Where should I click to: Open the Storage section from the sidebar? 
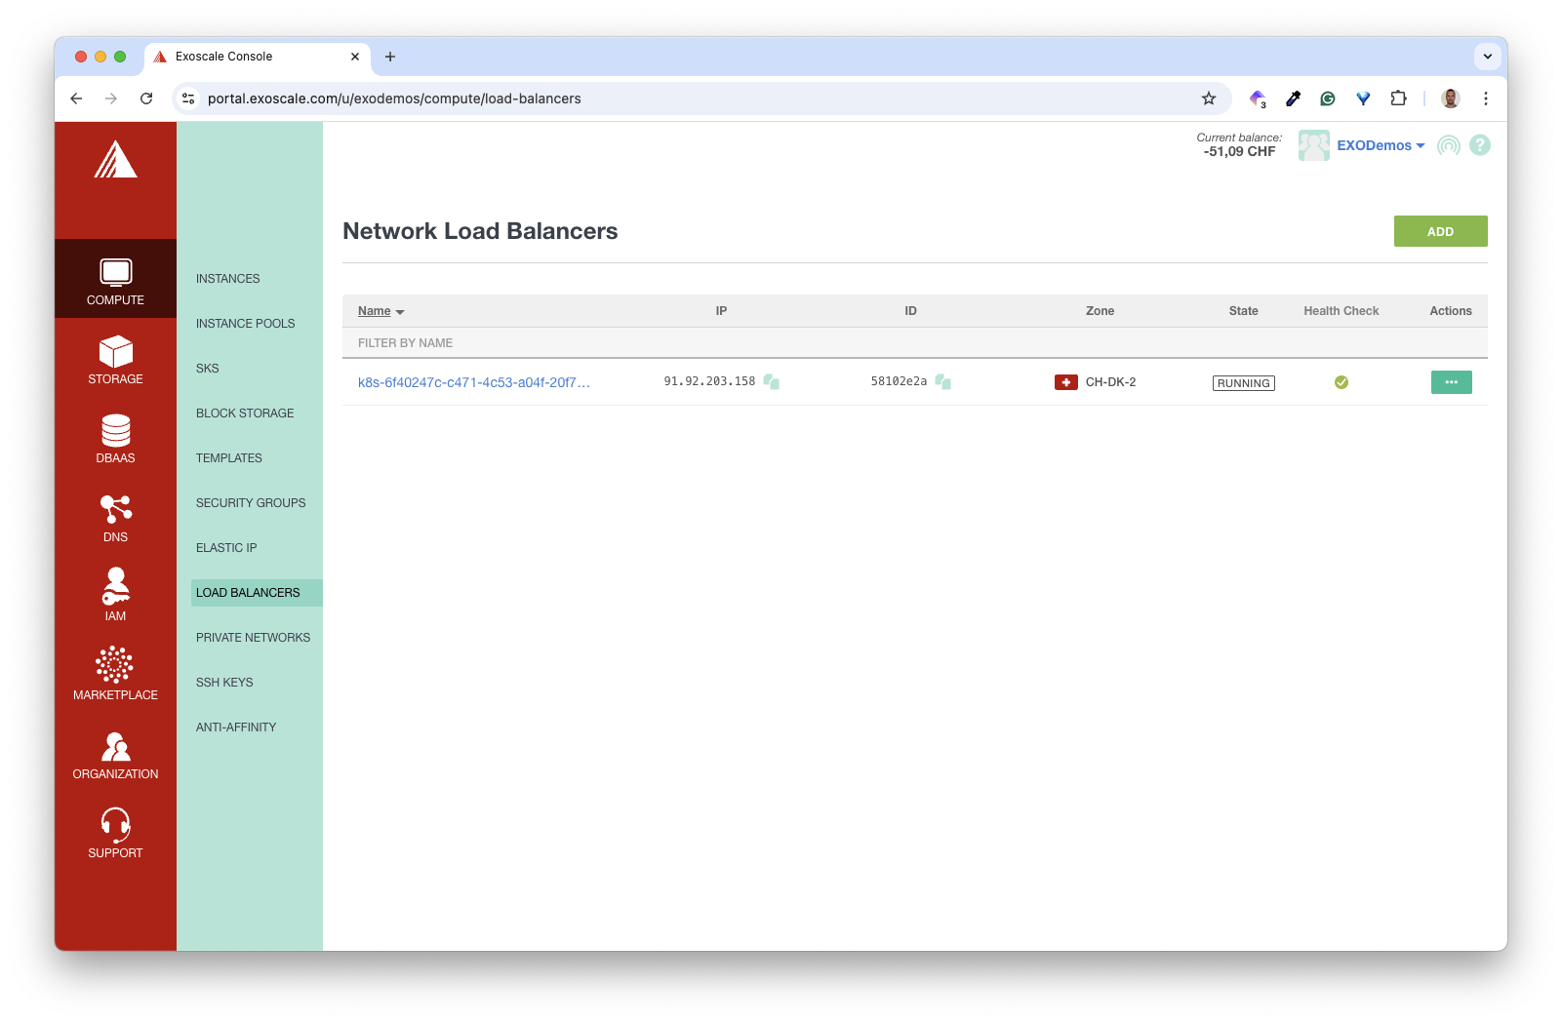click(115, 358)
